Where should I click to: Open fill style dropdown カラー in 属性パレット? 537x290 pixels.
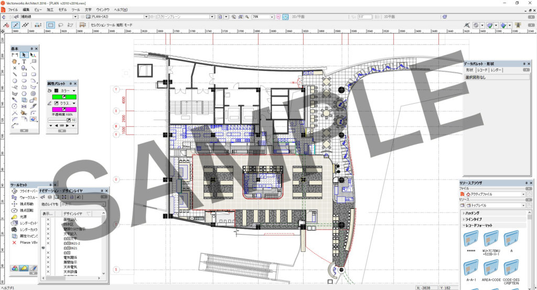[74, 91]
